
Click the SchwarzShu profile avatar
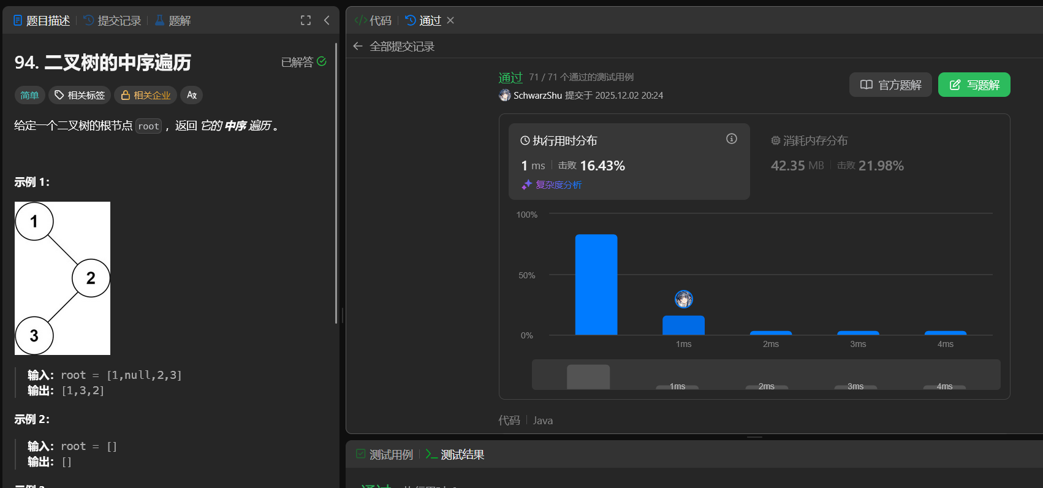[505, 95]
